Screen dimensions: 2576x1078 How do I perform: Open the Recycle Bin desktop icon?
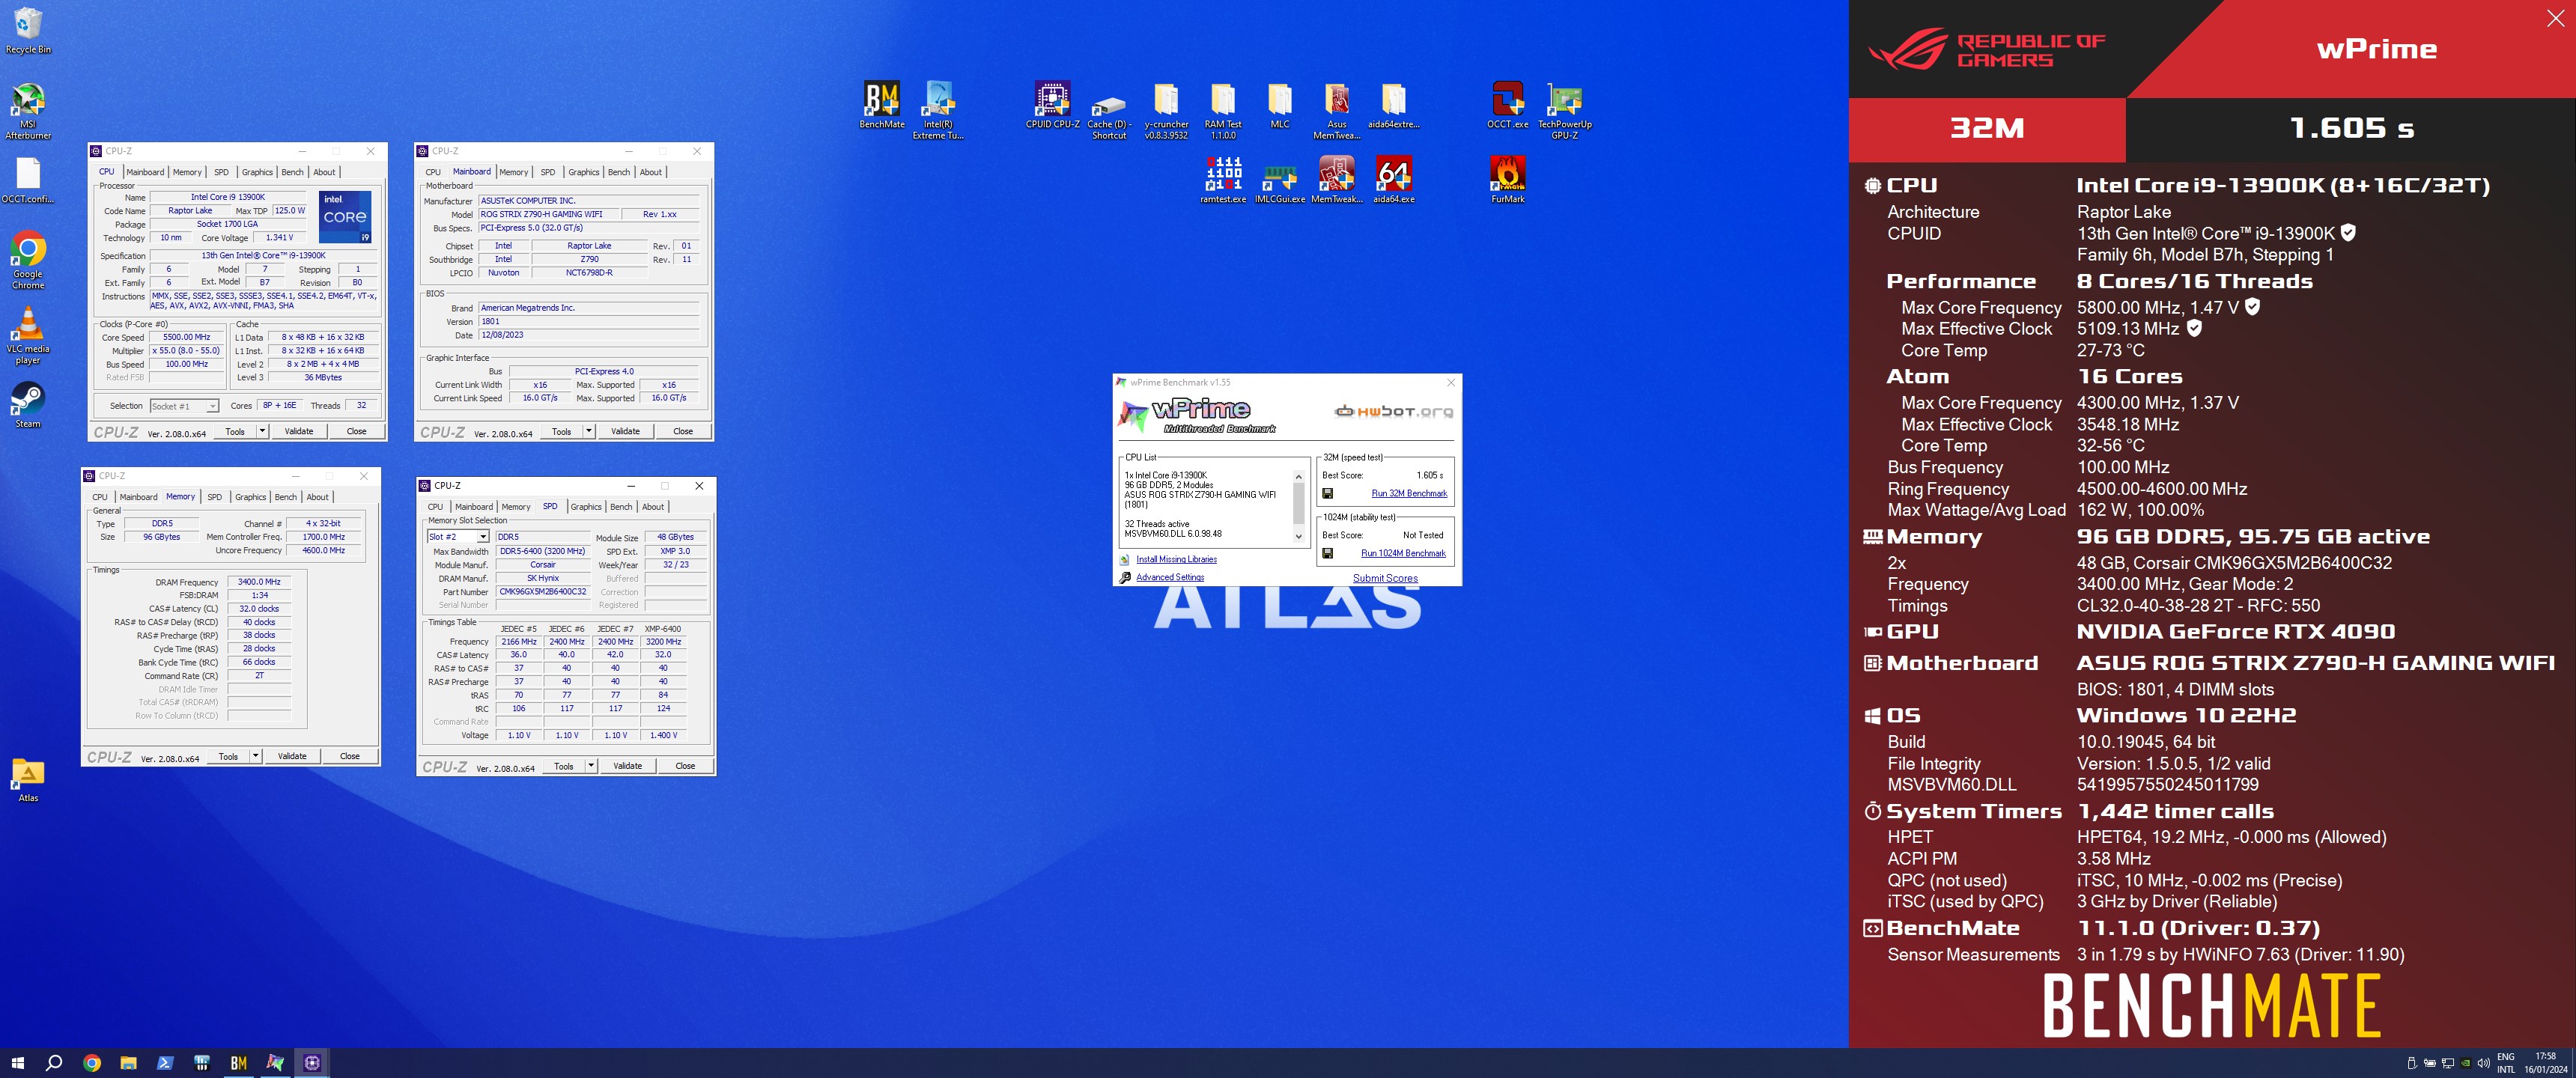pyautogui.click(x=28, y=30)
